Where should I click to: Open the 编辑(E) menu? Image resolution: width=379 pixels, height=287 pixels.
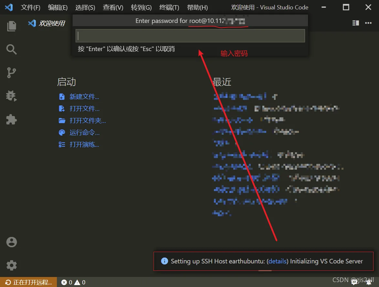tap(58, 7)
